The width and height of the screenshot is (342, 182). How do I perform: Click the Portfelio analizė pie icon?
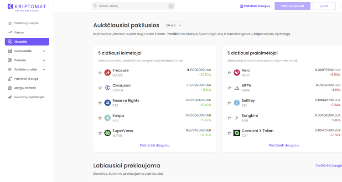(x=10, y=70)
